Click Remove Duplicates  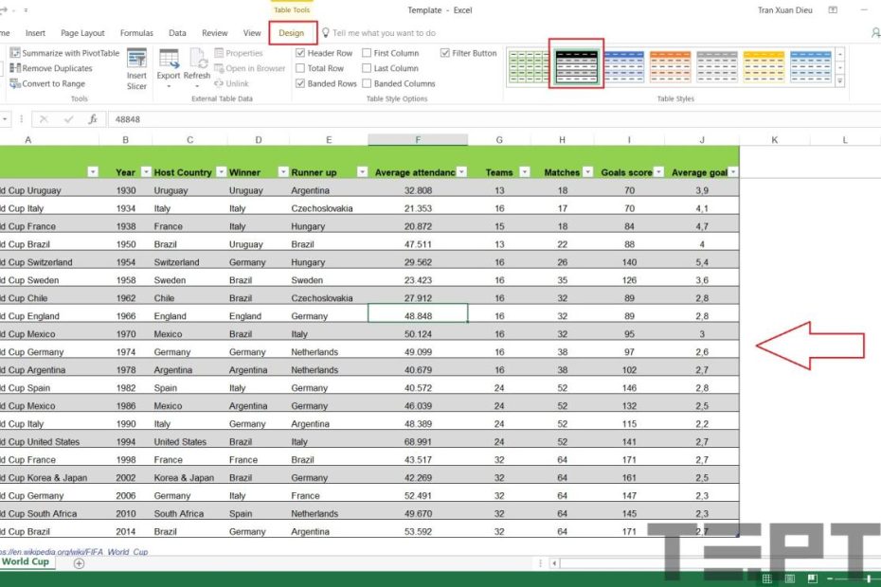click(51, 68)
